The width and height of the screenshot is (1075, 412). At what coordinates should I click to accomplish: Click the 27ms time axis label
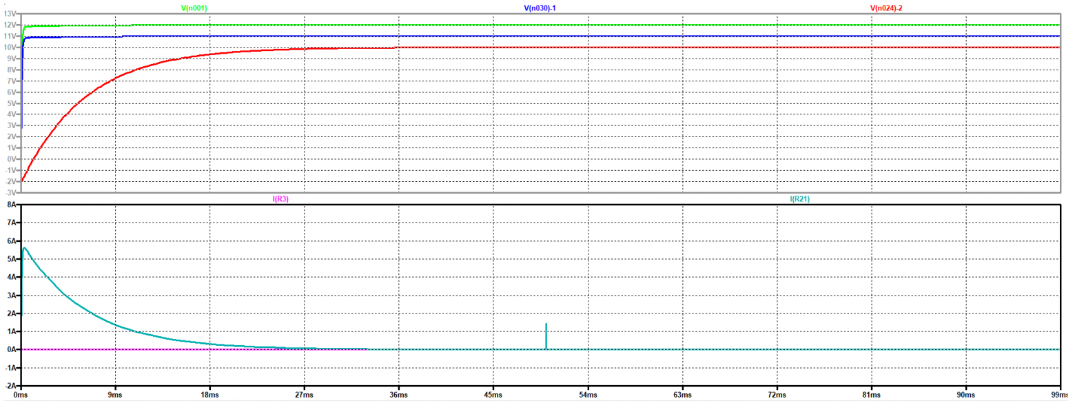click(305, 396)
